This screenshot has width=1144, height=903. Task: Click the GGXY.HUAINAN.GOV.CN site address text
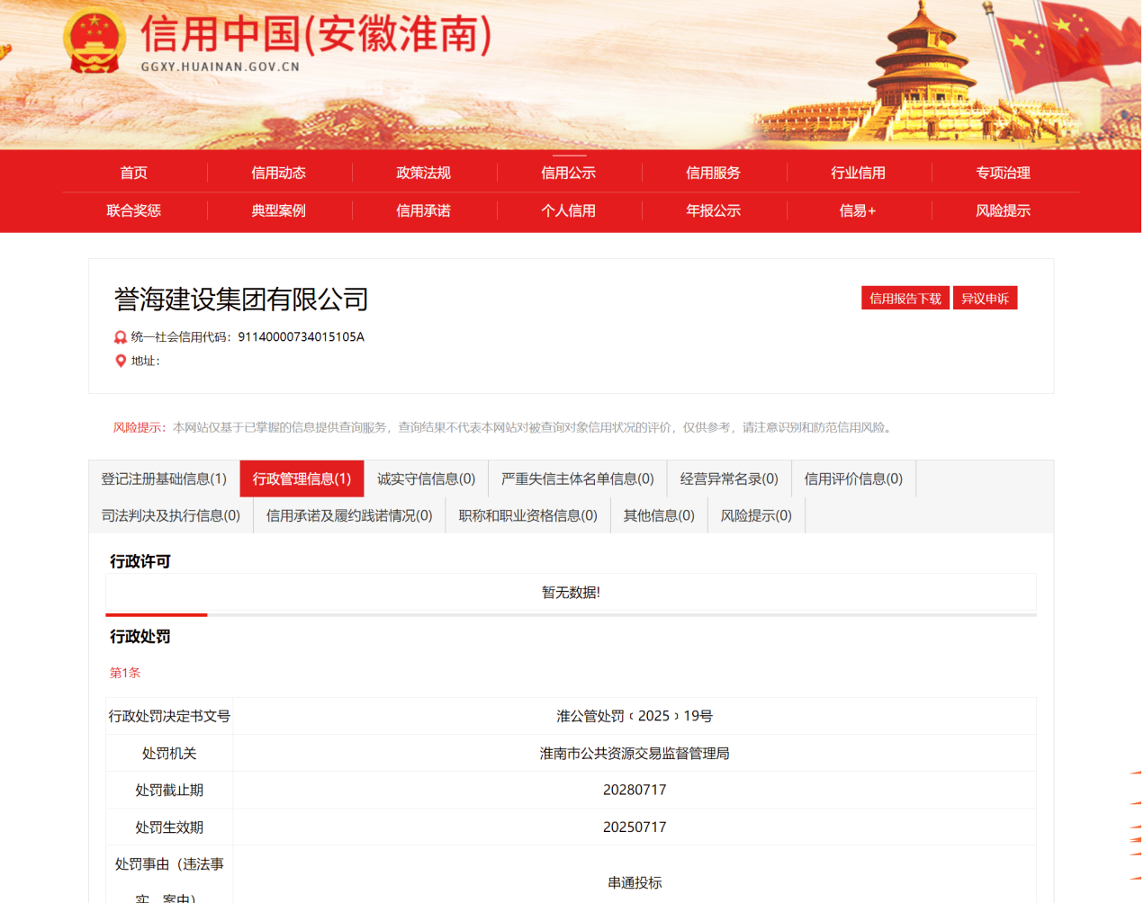(x=221, y=67)
